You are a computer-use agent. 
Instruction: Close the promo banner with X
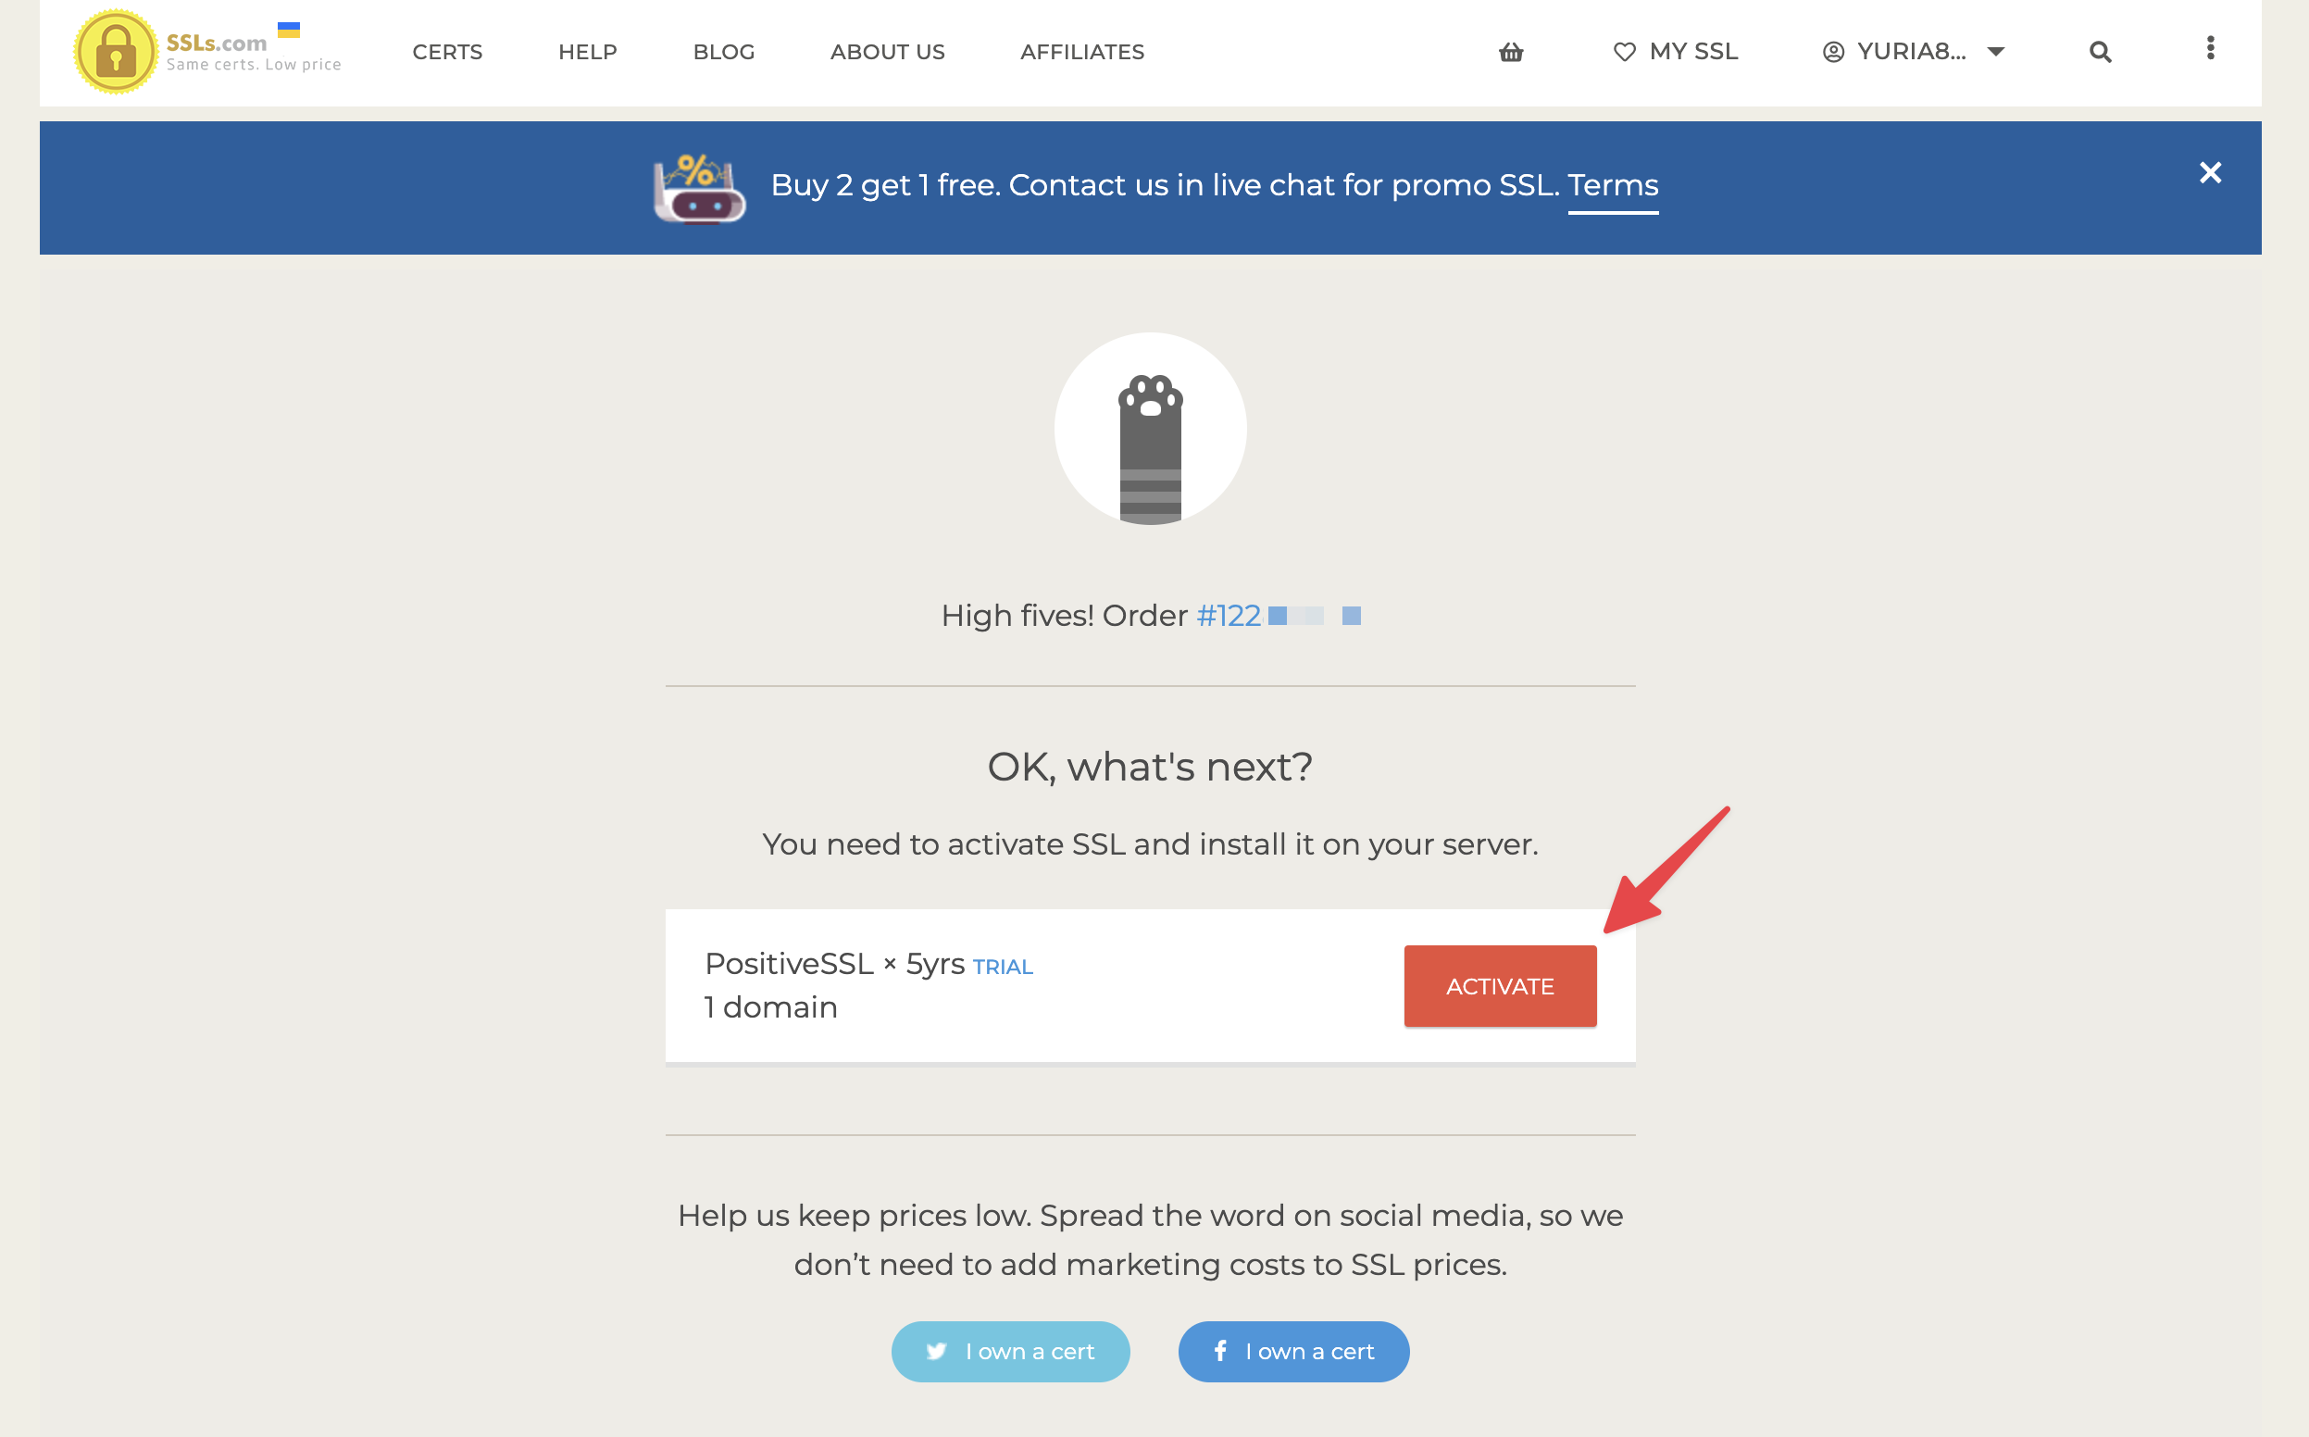[x=2210, y=173]
